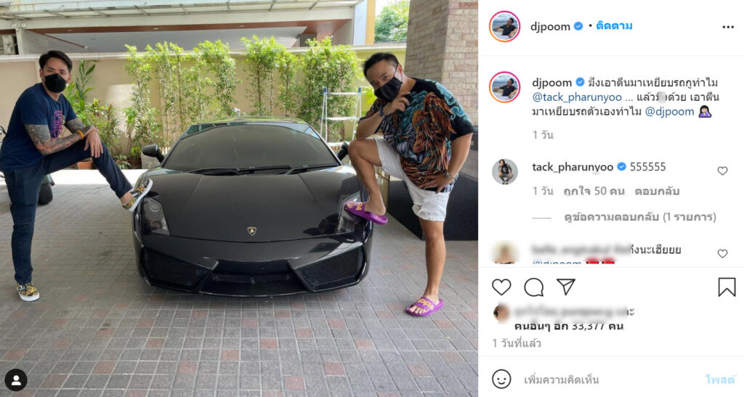Reply to tack_pharunyoo's comment via ตอบกลับ
Screen dimensions: 744x397
click(x=657, y=192)
